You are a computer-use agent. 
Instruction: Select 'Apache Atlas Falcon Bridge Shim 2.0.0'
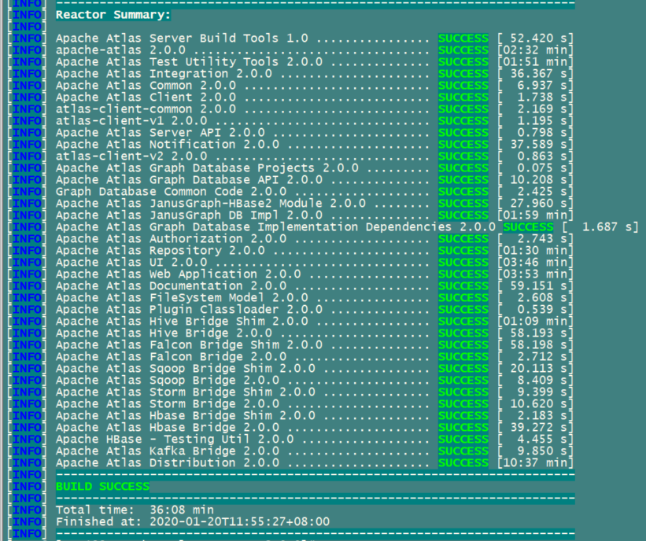[x=189, y=345]
